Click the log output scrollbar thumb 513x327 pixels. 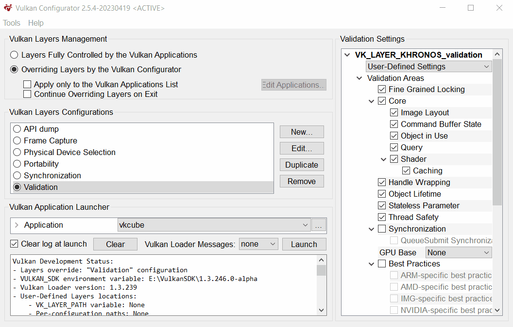[x=321, y=270]
